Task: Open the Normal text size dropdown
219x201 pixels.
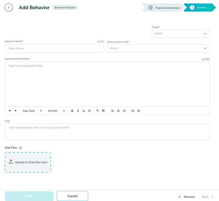Action: pos(56,111)
